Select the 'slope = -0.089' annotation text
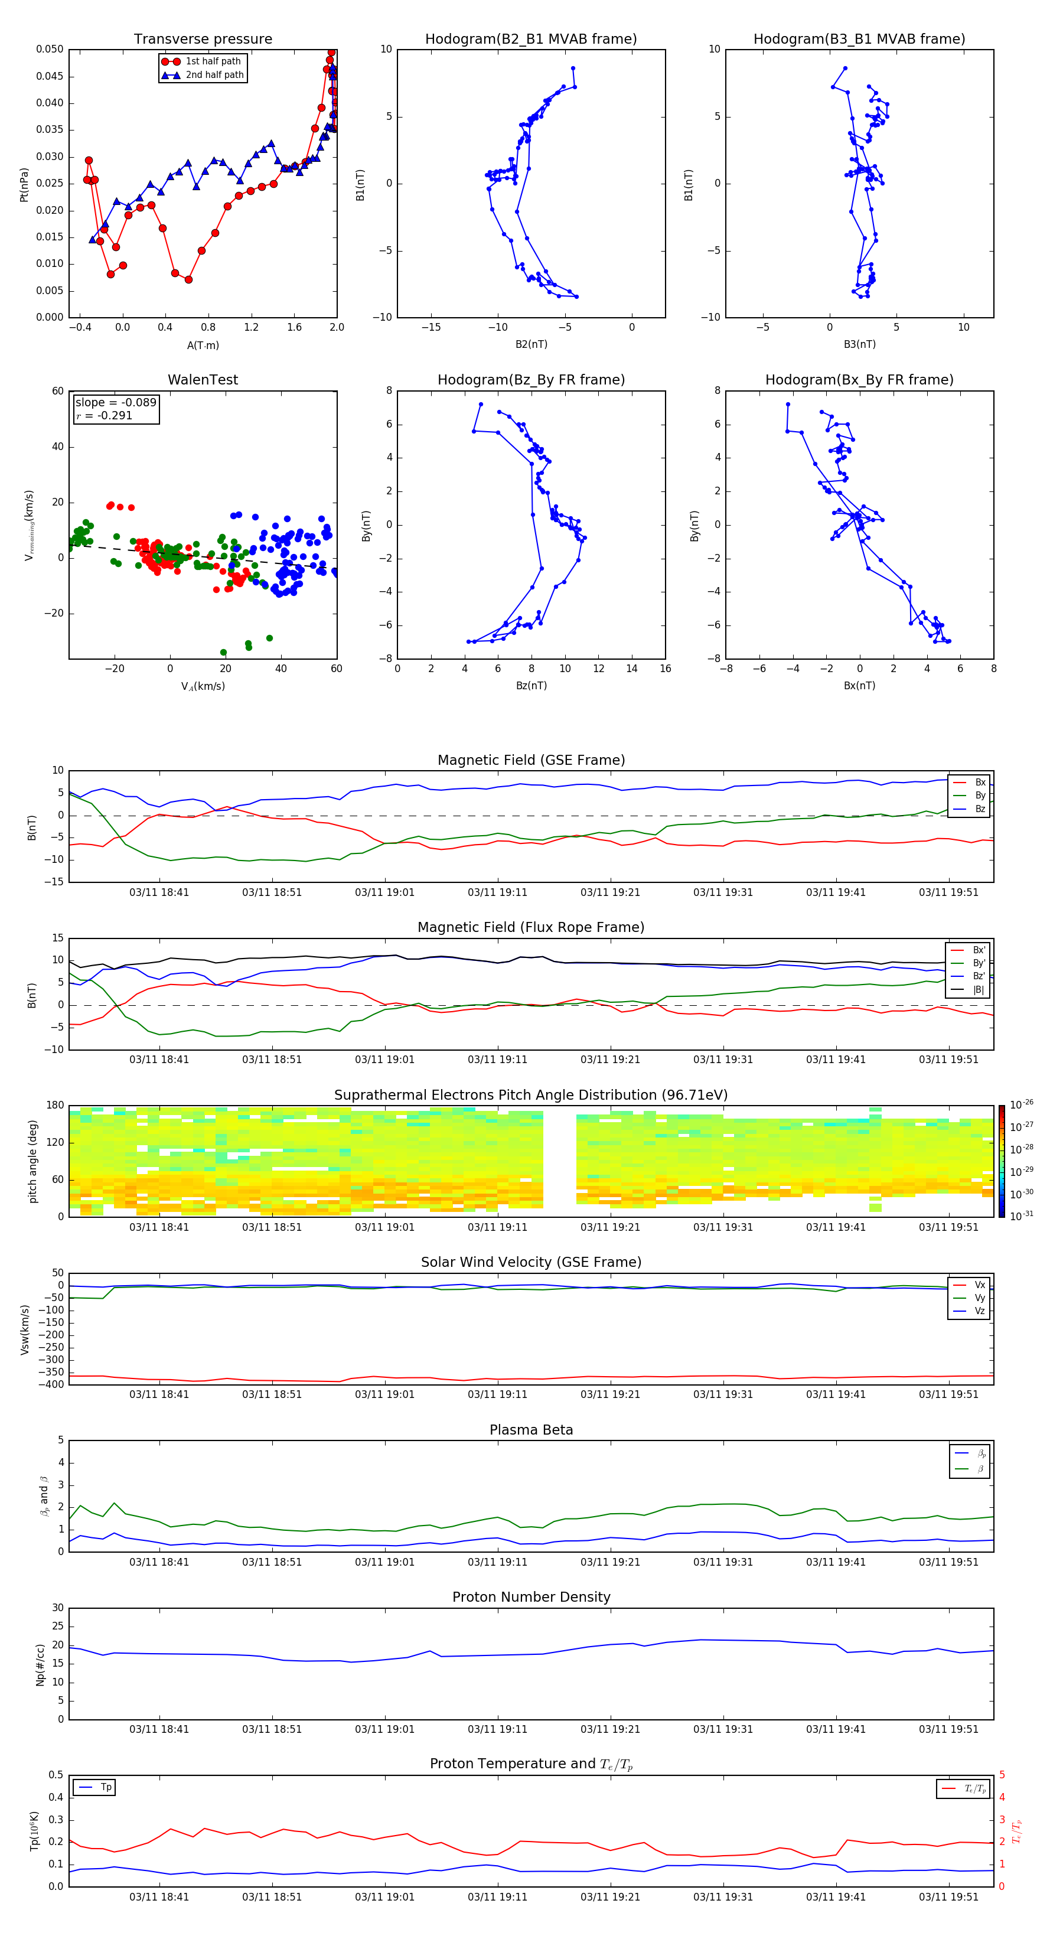This screenshot has height=1949, width=1063. pyautogui.click(x=116, y=403)
